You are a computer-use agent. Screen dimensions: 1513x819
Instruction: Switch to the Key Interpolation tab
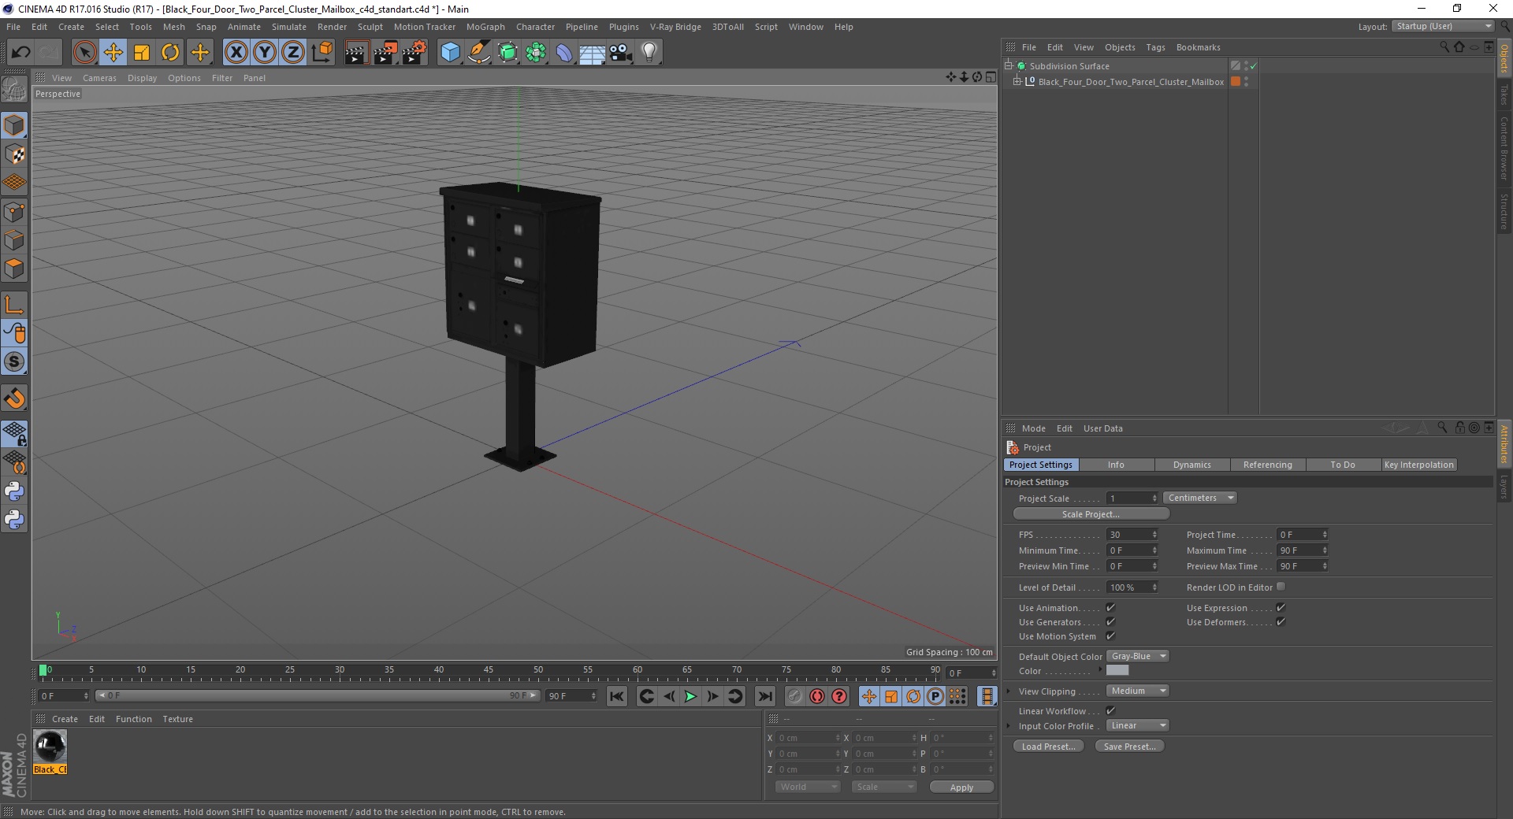click(x=1419, y=465)
